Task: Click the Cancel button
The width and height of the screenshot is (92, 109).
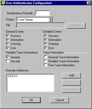Action: pyautogui.click(x=60, y=100)
